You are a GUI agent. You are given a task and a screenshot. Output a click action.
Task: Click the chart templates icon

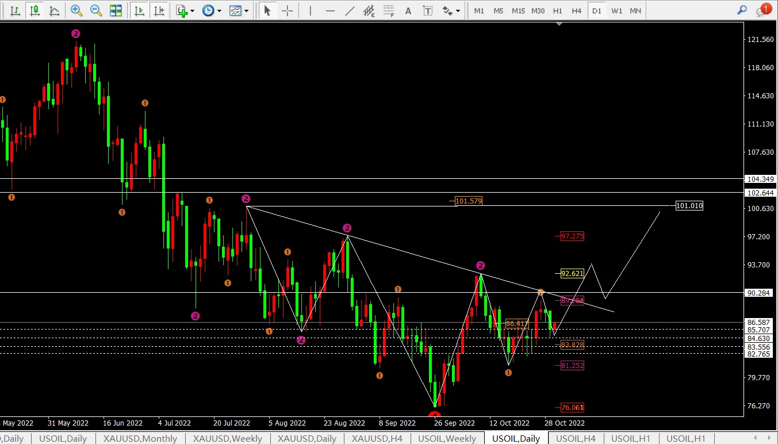pos(235,10)
